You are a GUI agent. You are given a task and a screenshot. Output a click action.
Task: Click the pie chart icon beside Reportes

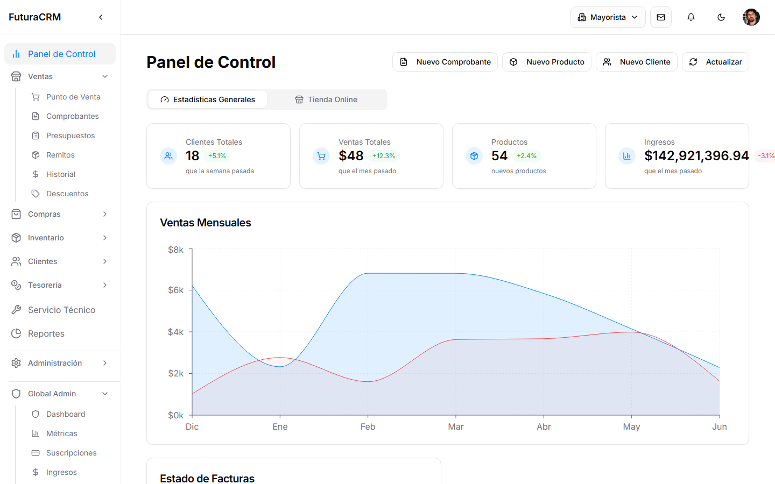click(x=16, y=333)
